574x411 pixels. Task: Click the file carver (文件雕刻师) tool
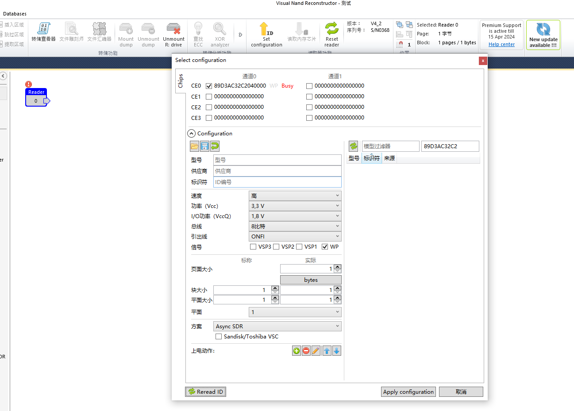point(71,32)
